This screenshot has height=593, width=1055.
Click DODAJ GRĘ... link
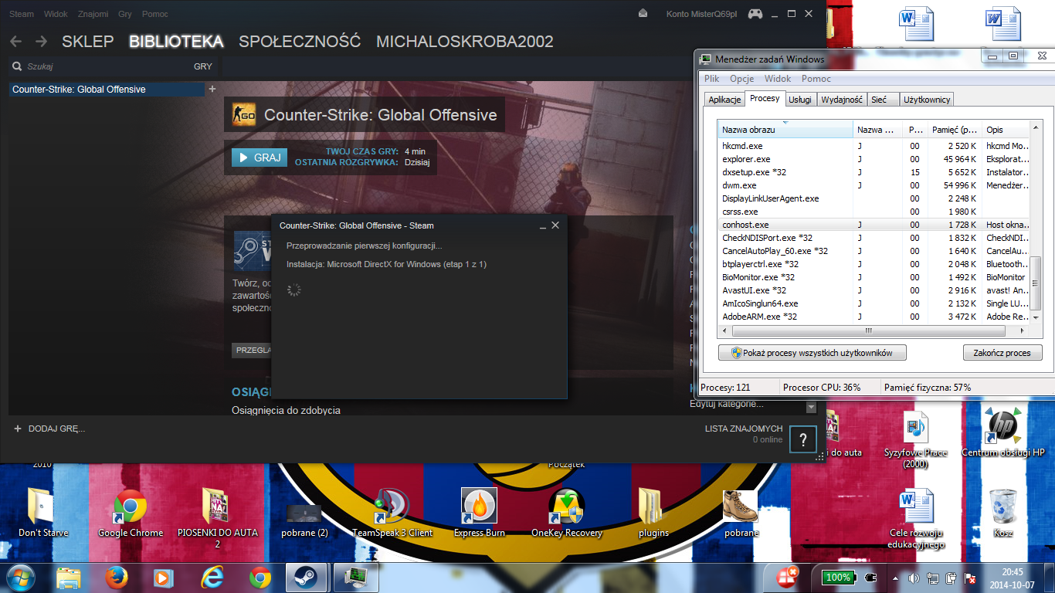[x=56, y=429]
